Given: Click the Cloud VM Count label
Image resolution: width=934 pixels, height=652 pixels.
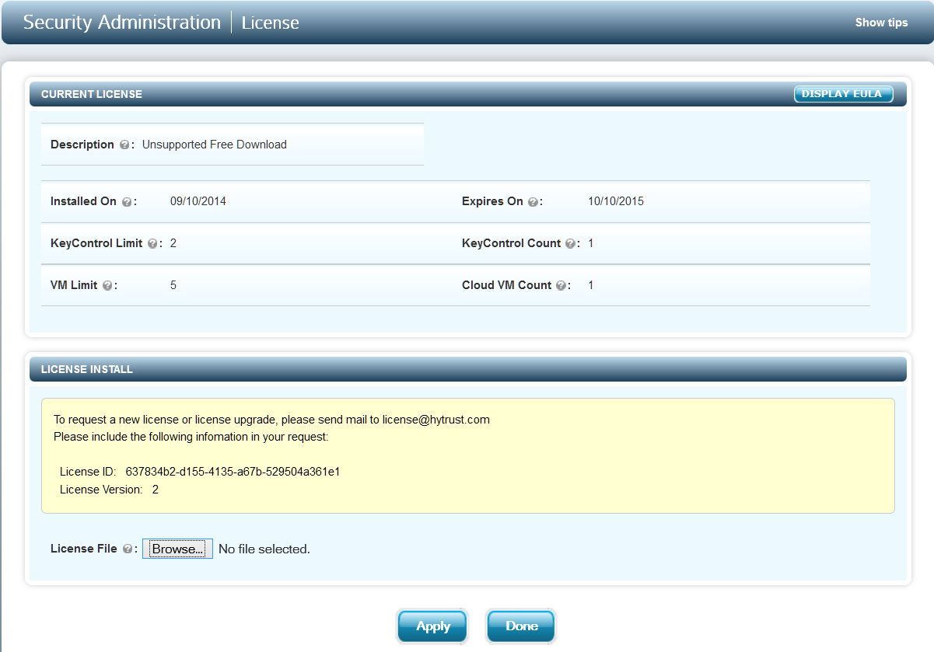Looking at the screenshot, I should point(506,285).
